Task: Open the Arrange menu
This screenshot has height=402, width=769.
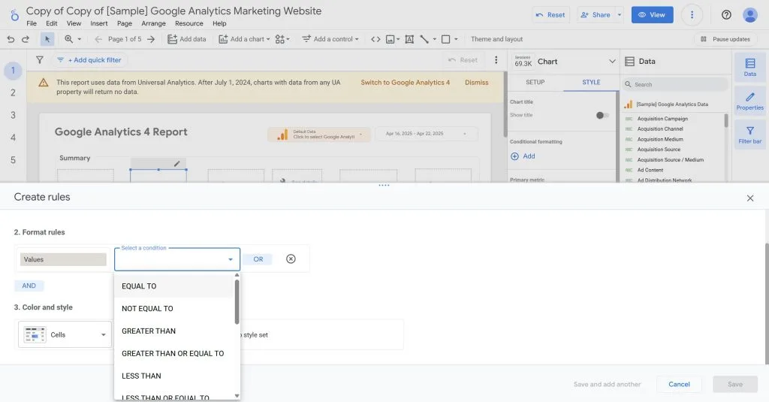Action: [153, 23]
